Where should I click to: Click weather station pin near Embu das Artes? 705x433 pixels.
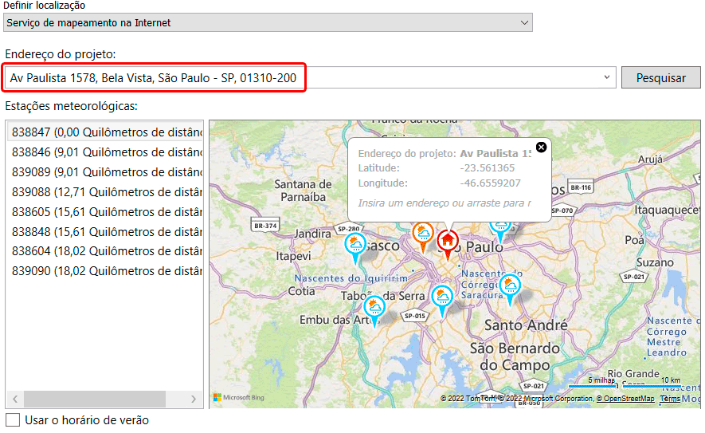374,308
